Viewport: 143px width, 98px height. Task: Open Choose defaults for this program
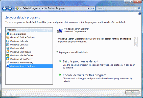84,75
